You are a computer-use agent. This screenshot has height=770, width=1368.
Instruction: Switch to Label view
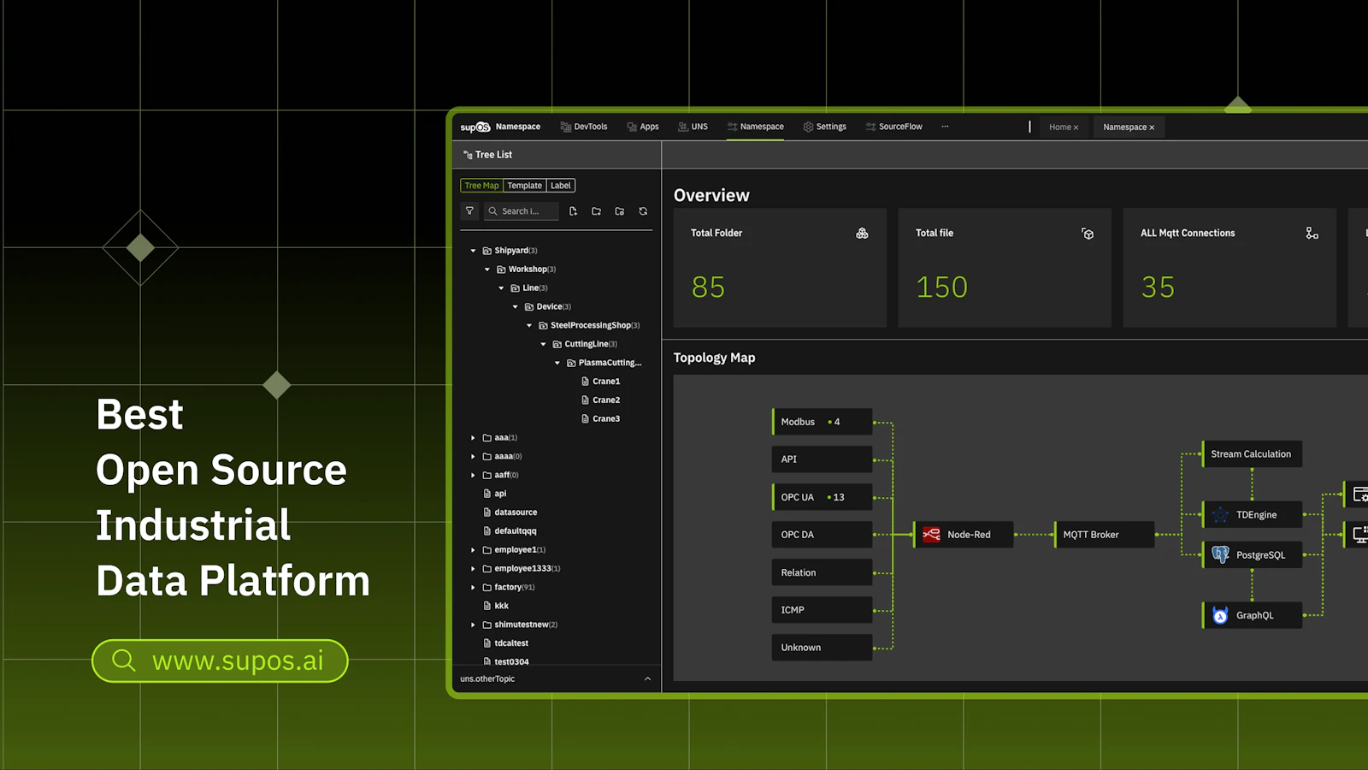click(560, 186)
